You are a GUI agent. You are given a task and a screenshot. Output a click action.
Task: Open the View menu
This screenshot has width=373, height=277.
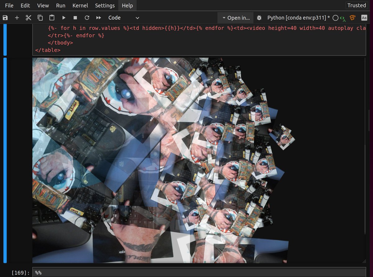pos(43,5)
